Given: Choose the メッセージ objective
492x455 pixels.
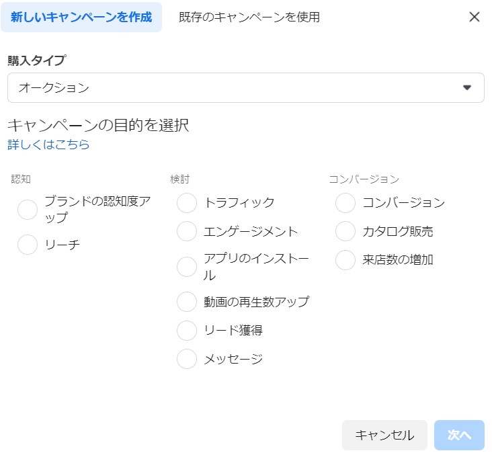Looking at the screenshot, I should 187,359.
